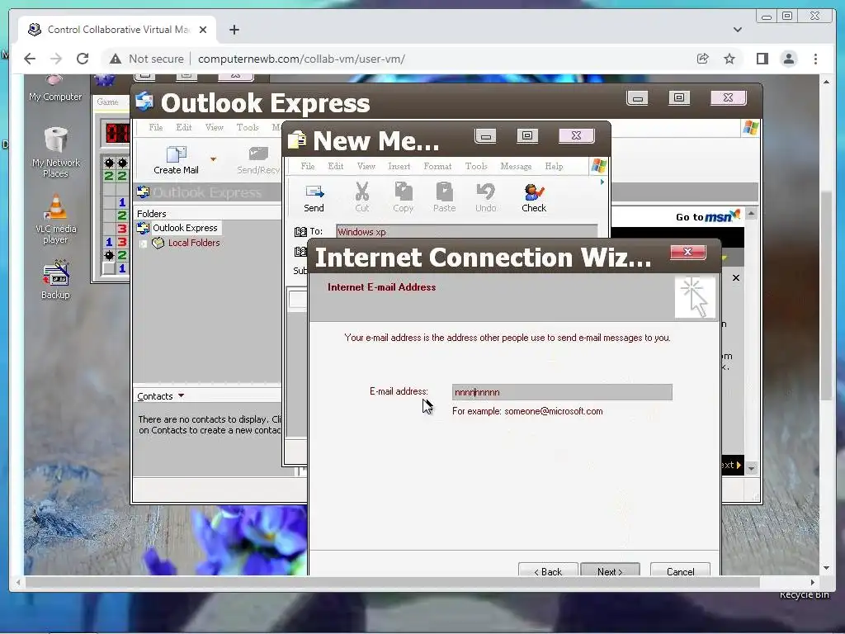The height and width of the screenshot is (634, 845).
Task: Open Chrome profile avatar icon
Action: 788,59
